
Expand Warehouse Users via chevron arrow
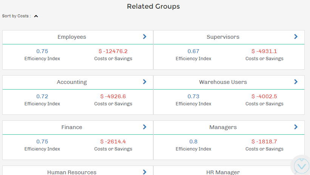296,82
